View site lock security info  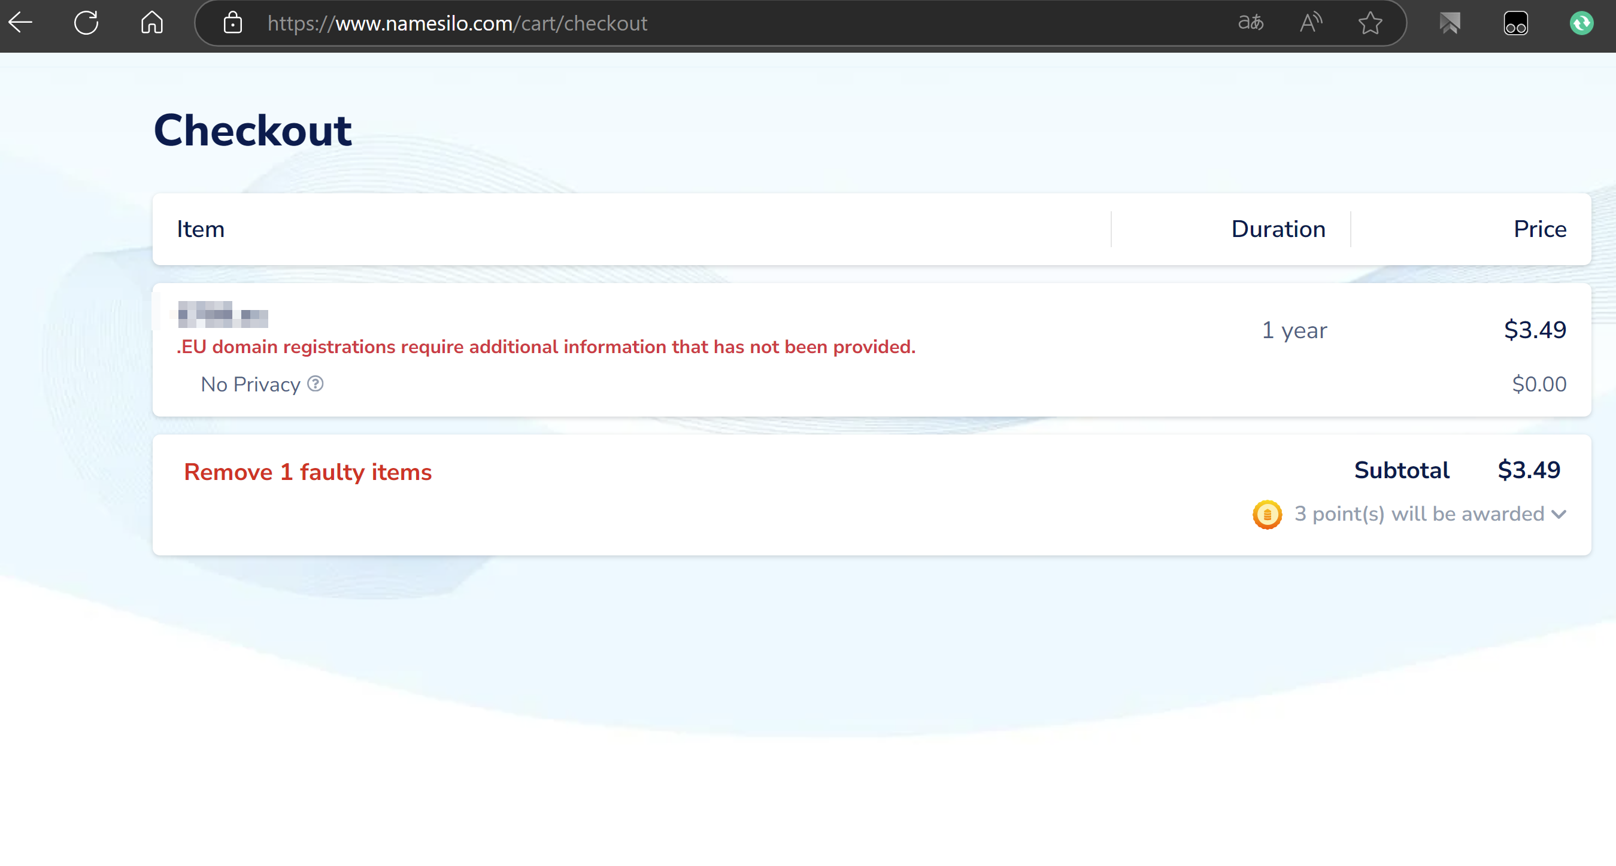tap(233, 23)
